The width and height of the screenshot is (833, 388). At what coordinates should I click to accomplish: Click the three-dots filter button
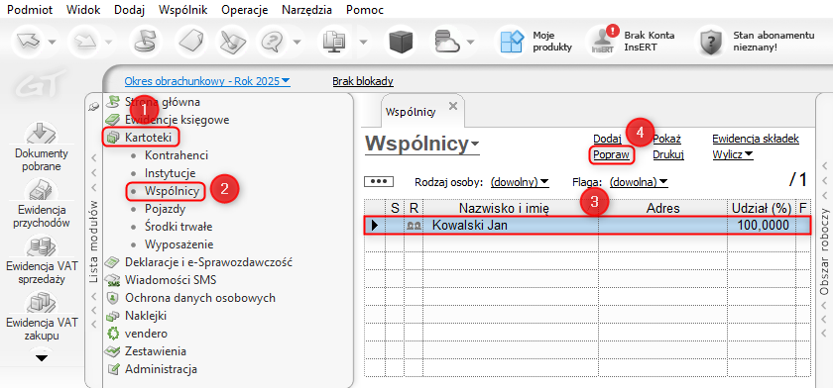coord(379,181)
